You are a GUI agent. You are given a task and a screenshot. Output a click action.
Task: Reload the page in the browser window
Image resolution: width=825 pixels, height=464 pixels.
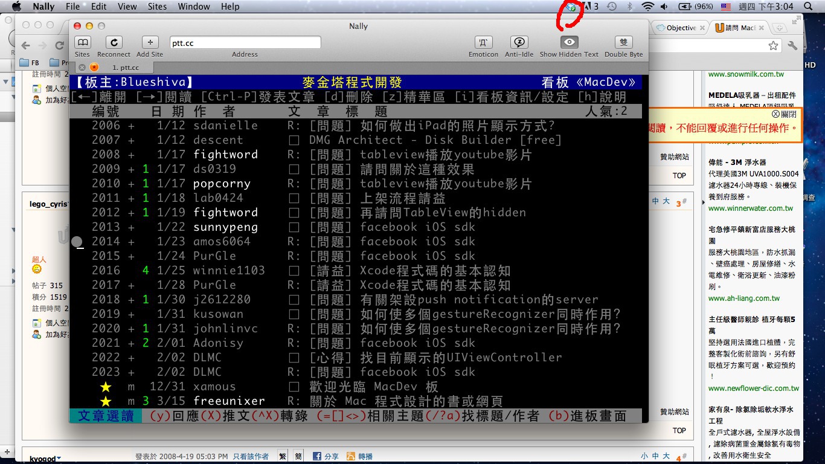(59, 45)
